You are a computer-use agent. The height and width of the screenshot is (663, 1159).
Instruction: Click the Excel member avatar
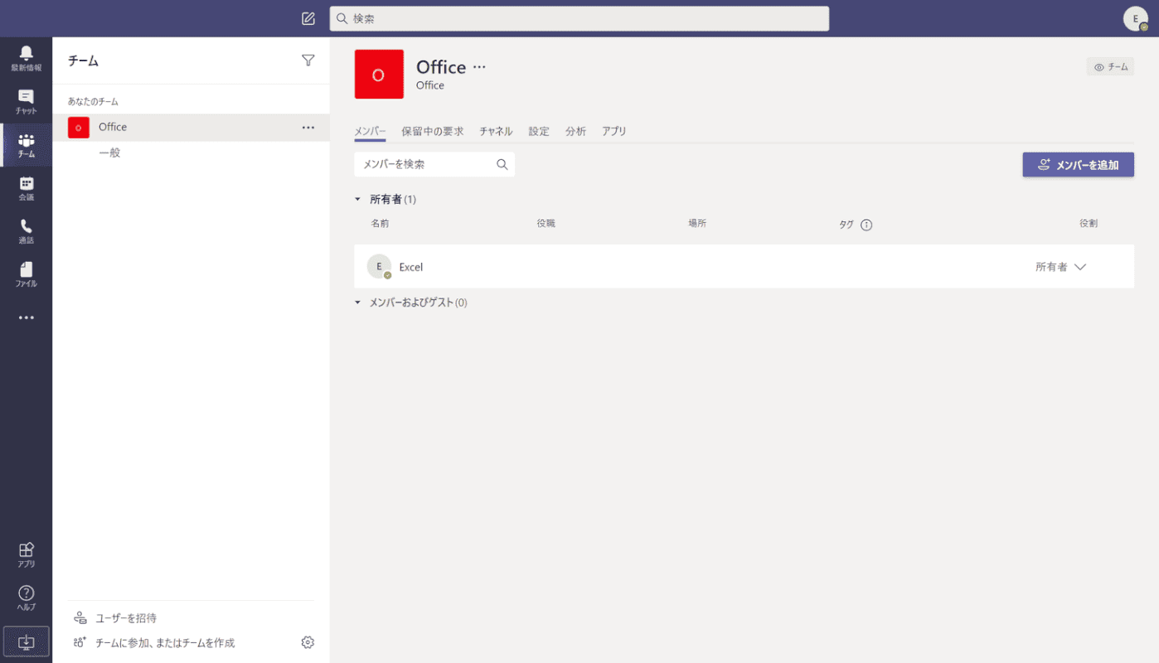(379, 266)
